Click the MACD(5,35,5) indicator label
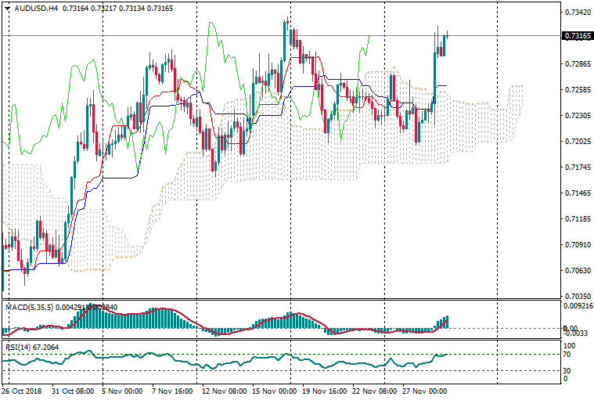594x400 pixels. click(29, 308)
